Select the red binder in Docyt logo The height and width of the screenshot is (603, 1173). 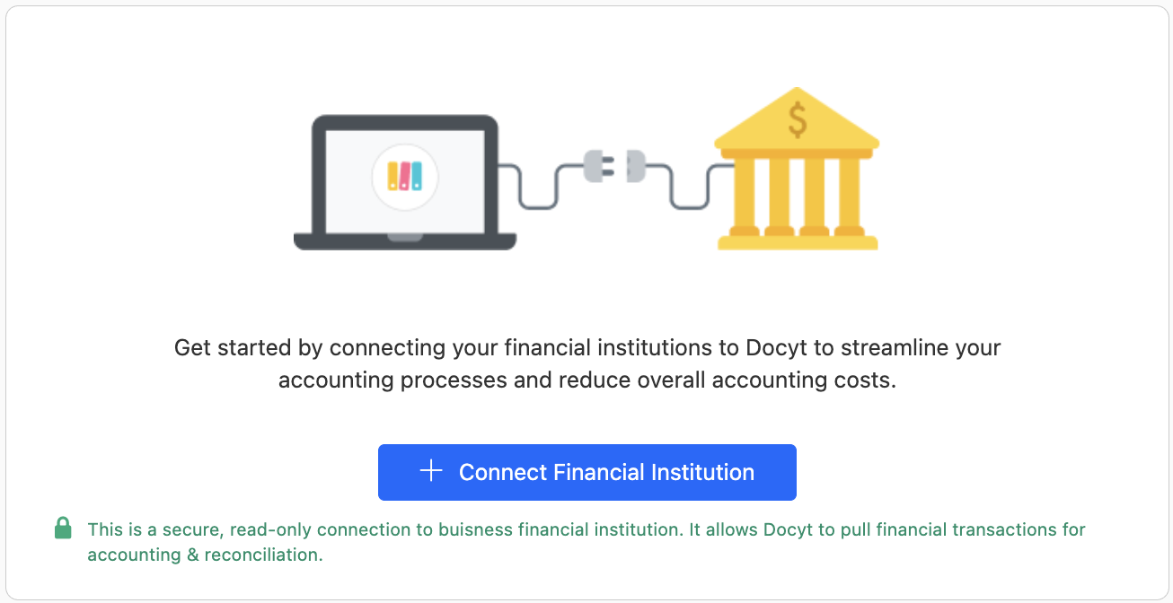pos(404,175)
